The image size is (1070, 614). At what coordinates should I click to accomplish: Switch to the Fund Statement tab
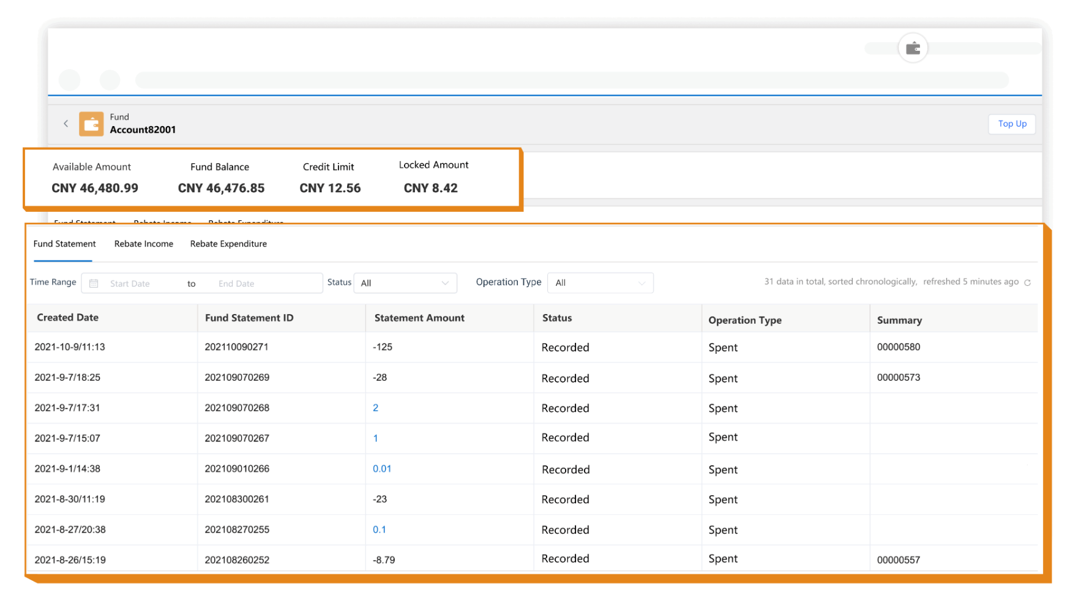(64, 244)
